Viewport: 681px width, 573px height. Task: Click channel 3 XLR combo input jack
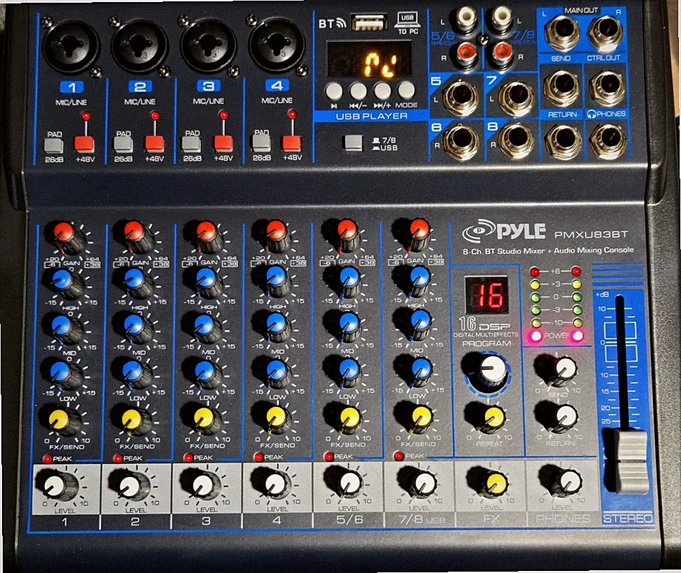(x=208, y=44)
